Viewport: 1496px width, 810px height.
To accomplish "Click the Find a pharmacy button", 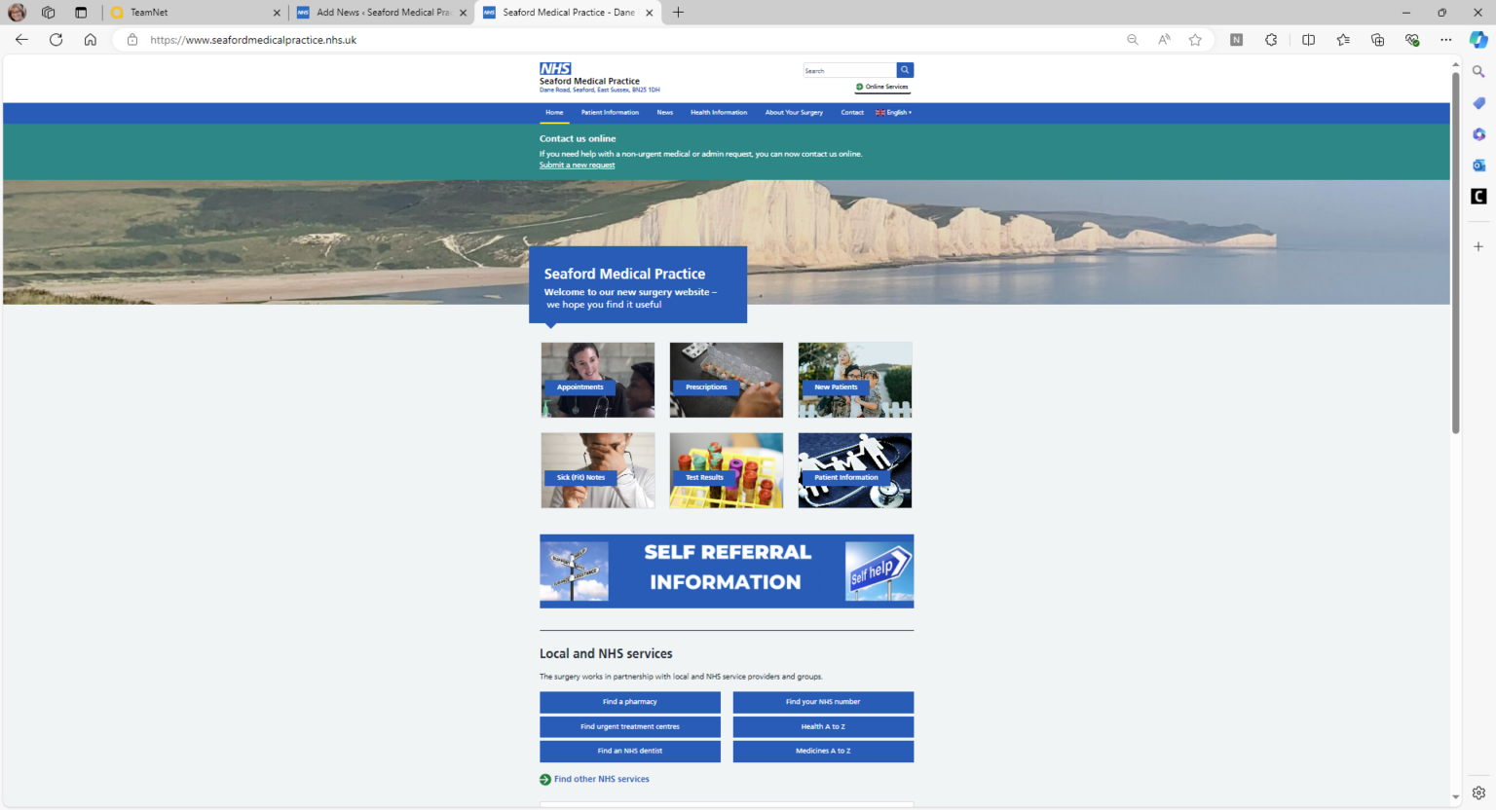I will (629, 702).
